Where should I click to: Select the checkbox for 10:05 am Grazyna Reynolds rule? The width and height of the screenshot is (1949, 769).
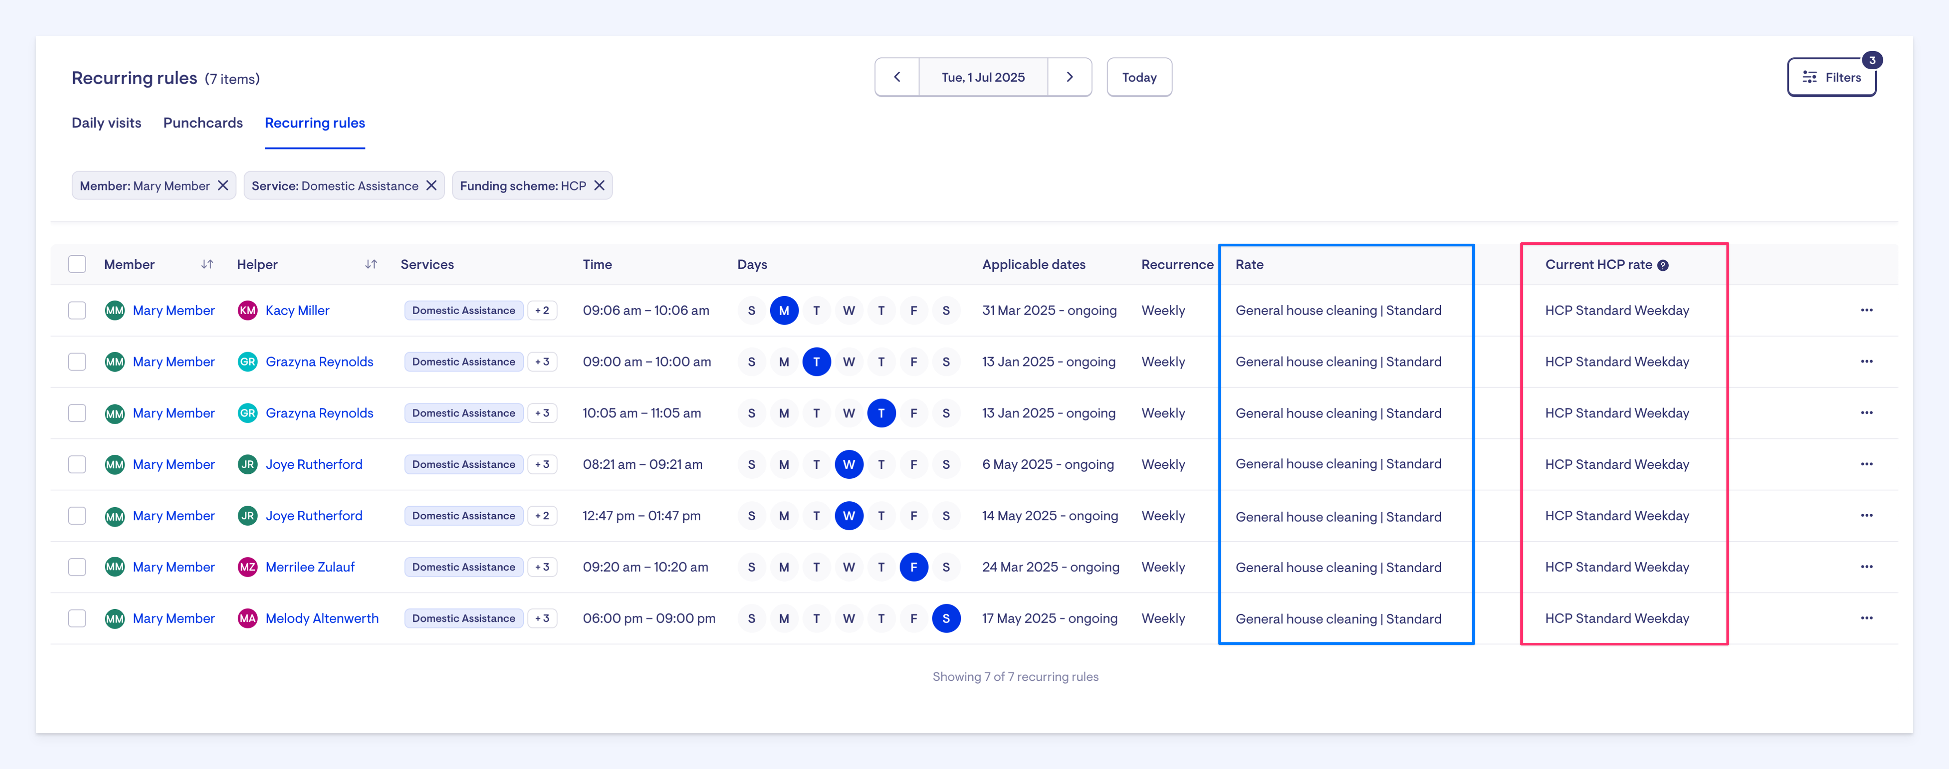click(77, 413)
